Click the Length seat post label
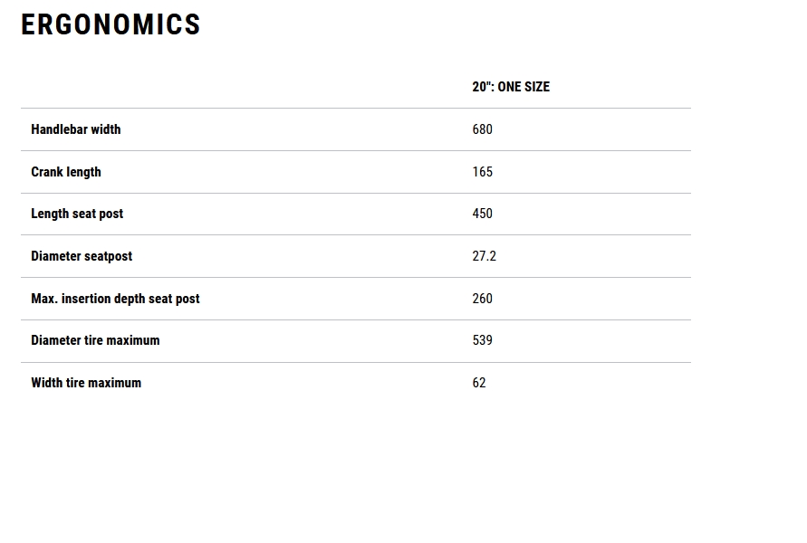Image resolution: width=807 pixels, height=543 pixels. point(77,214)
